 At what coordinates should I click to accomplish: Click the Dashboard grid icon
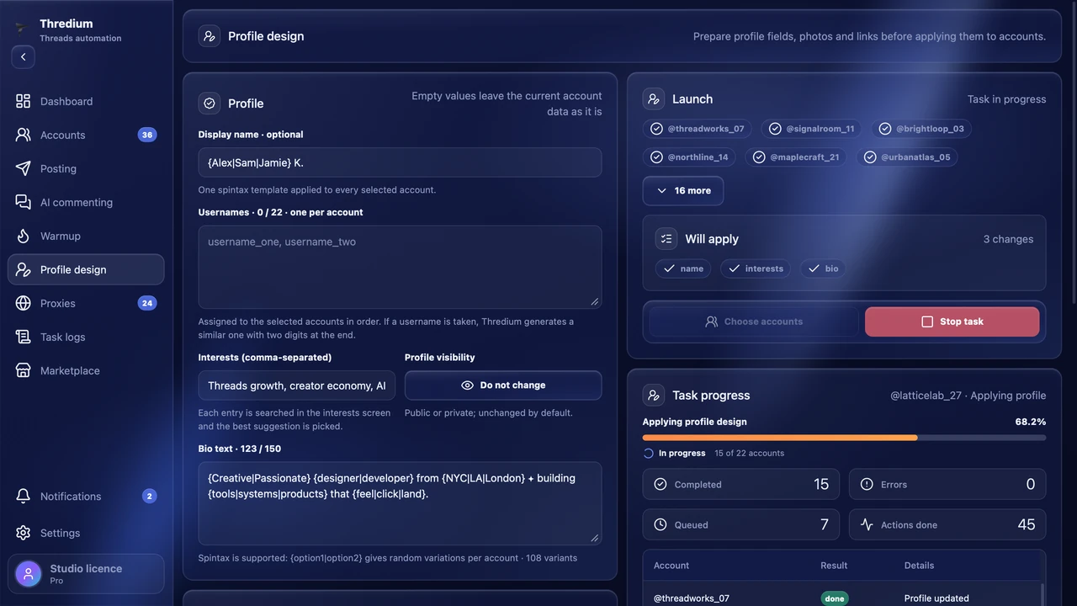[x=24, y=101]
